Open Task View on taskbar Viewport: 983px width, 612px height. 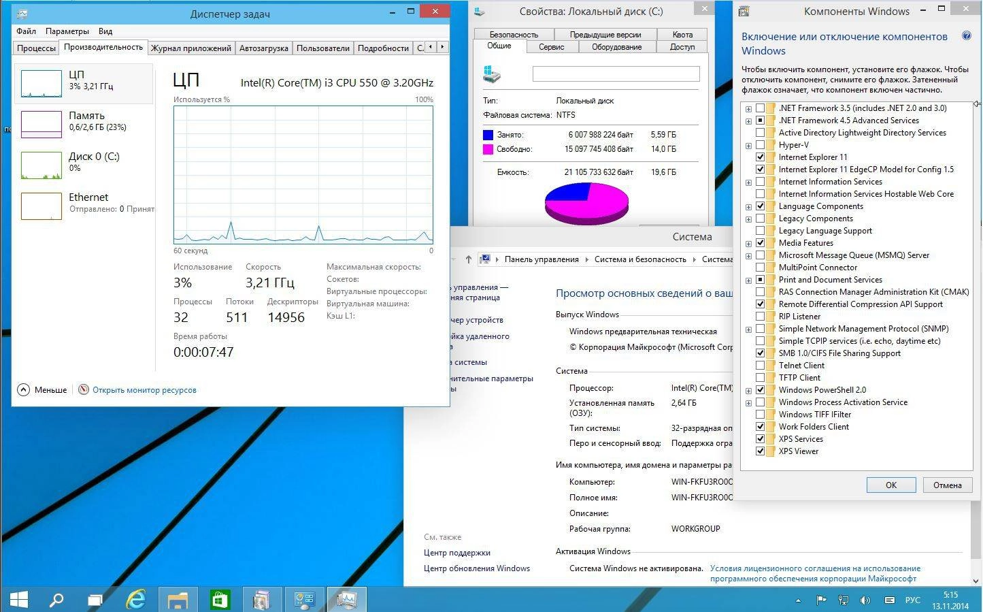[95, 599]
